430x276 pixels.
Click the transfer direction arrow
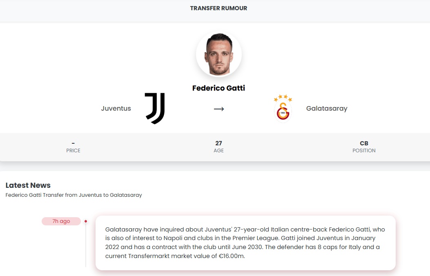tap(219, 109)
